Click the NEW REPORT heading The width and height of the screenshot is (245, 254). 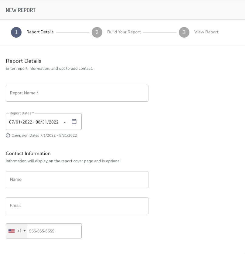[x=21, y=10]
